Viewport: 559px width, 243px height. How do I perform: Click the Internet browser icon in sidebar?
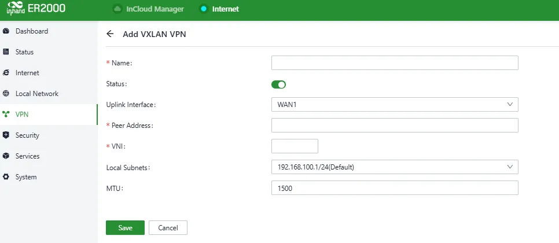coord(6,73)
